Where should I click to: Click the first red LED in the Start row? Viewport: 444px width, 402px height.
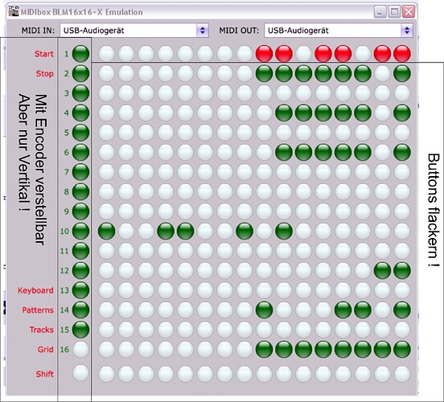point(264,54)
